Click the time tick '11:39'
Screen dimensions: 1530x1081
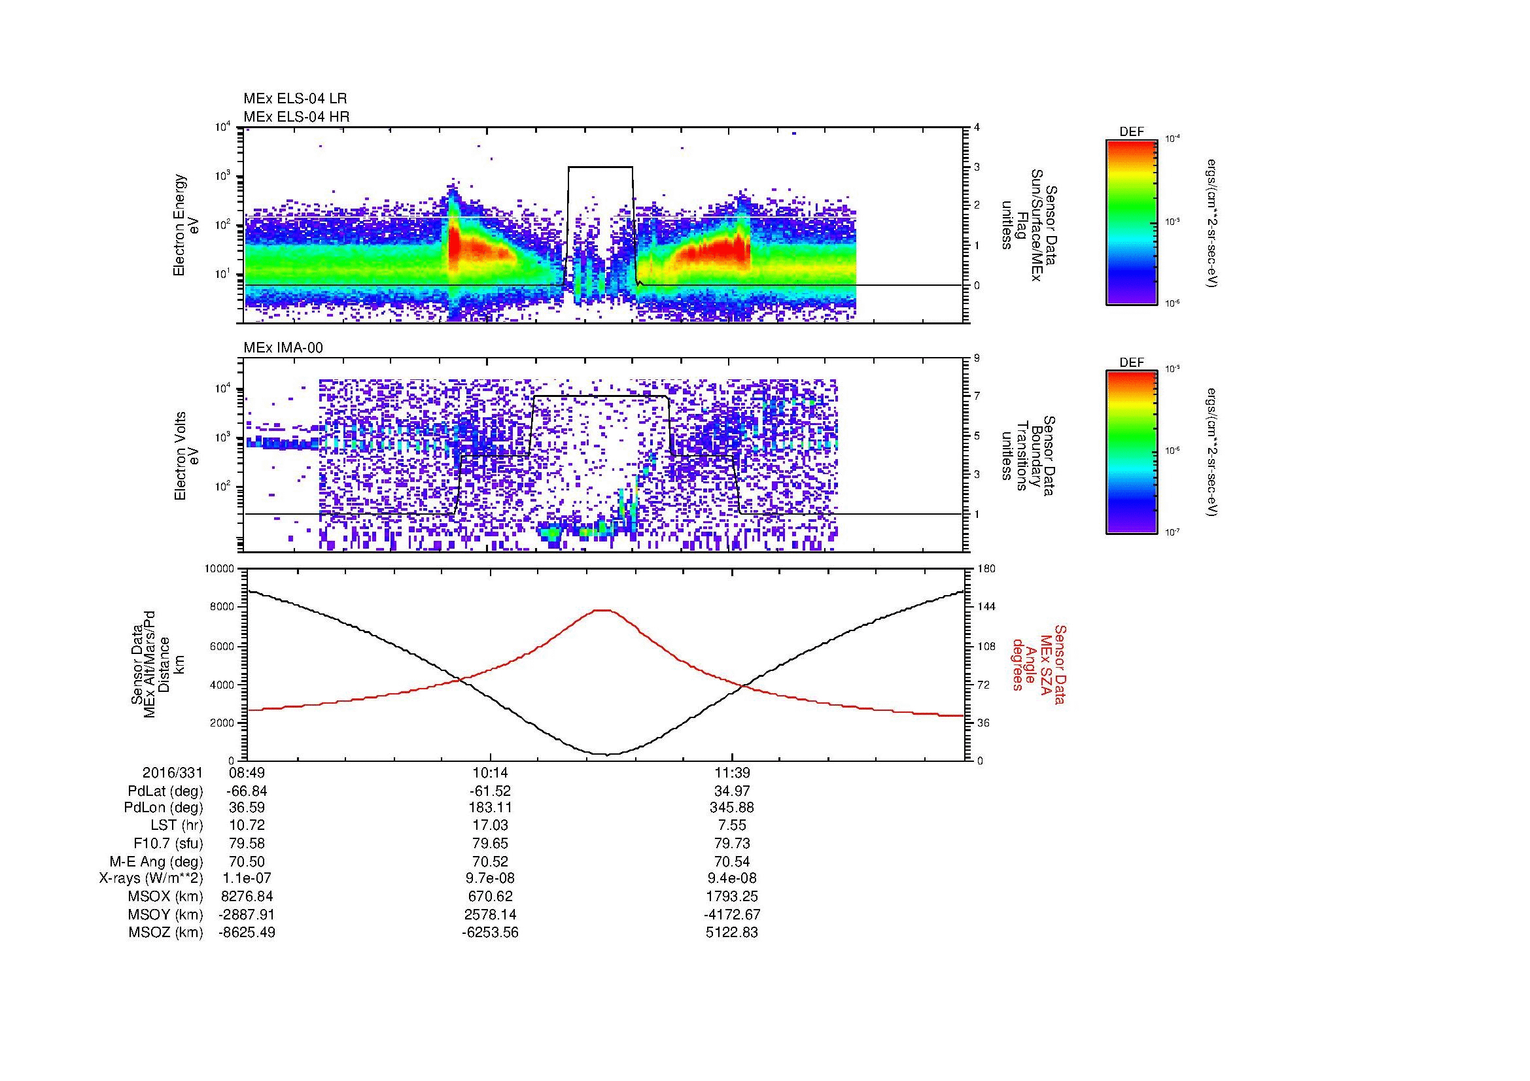(733, 772)
